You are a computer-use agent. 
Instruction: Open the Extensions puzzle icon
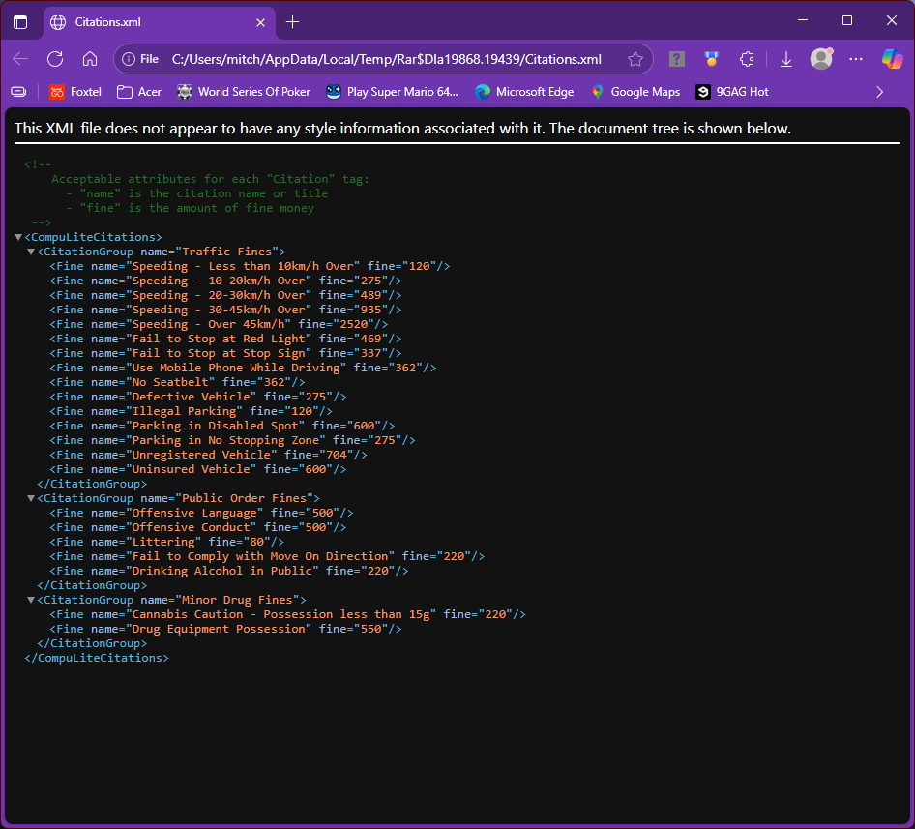pyautogui.click(x=747, y=59)
